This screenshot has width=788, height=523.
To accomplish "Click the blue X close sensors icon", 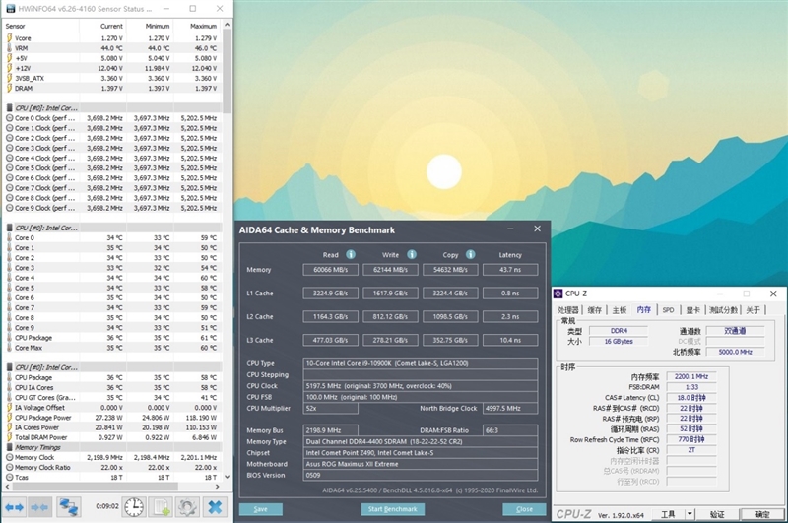I will tap(214, 507).
